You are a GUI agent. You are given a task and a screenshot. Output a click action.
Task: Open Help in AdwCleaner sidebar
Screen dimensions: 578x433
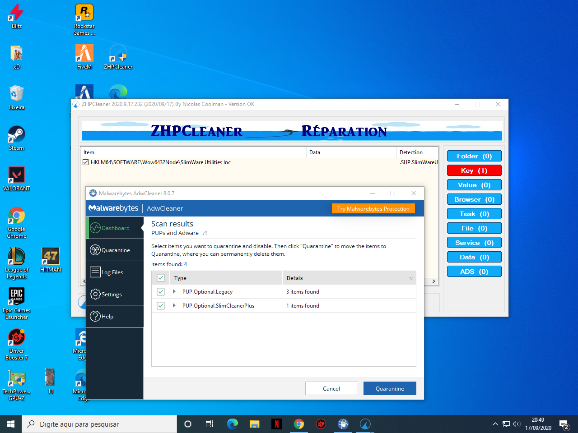[115, 317]
